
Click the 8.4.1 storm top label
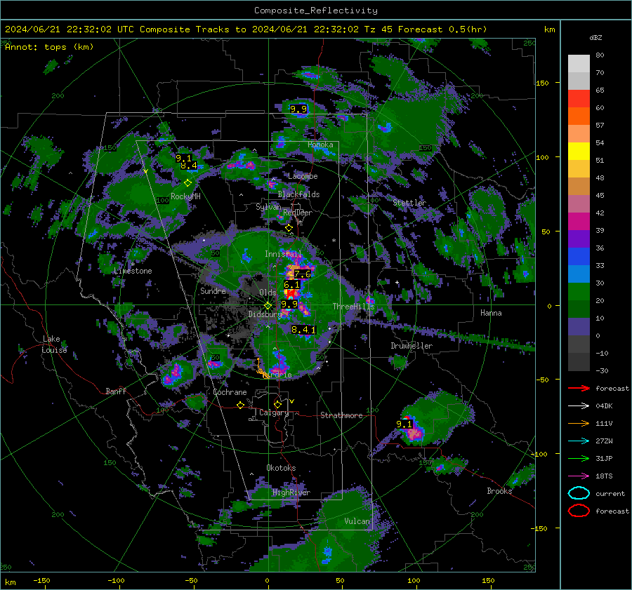(x=304, y=330)
